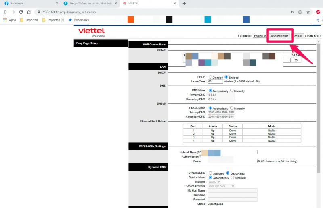323x208 pixels.
Task: Click the WiFi 2.4GHz Settings header
Action: pos(148,146)
